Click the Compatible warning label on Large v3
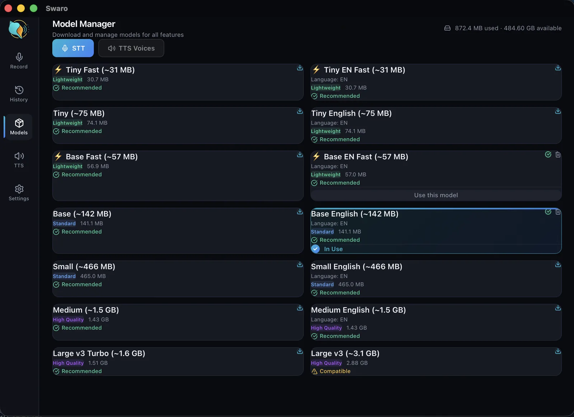Screen dimensions: 574x417 (x=331, y=371)
